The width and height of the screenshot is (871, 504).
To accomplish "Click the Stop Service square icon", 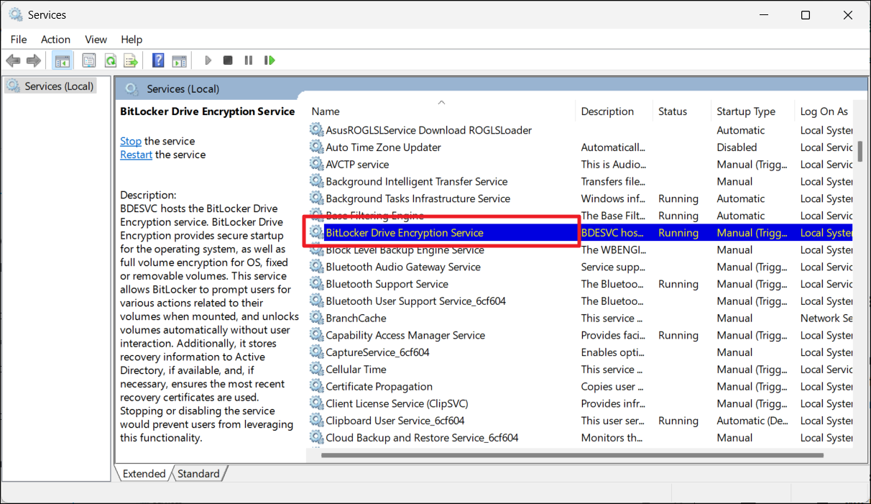I will point(228,60).
